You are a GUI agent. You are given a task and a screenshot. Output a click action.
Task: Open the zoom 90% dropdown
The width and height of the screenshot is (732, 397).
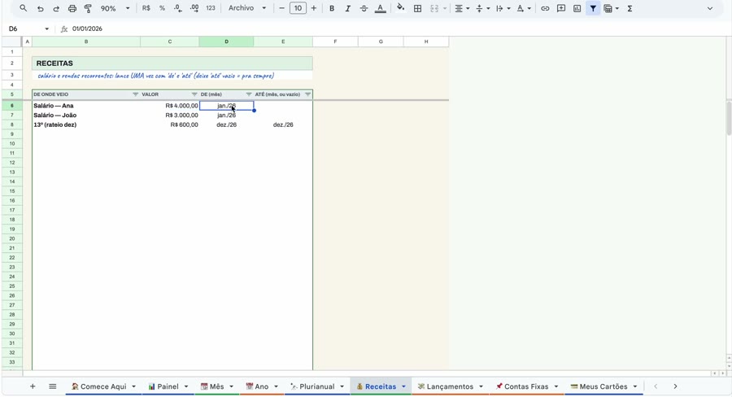coord(115,8)
